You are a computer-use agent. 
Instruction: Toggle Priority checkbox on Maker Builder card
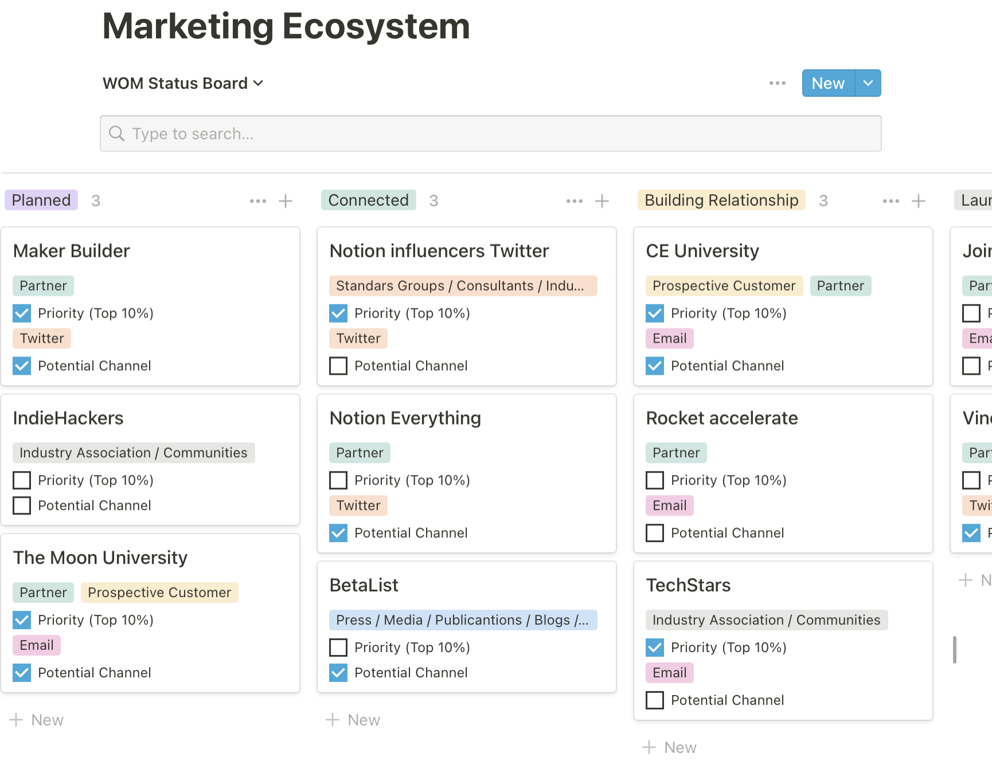(22, 313)
